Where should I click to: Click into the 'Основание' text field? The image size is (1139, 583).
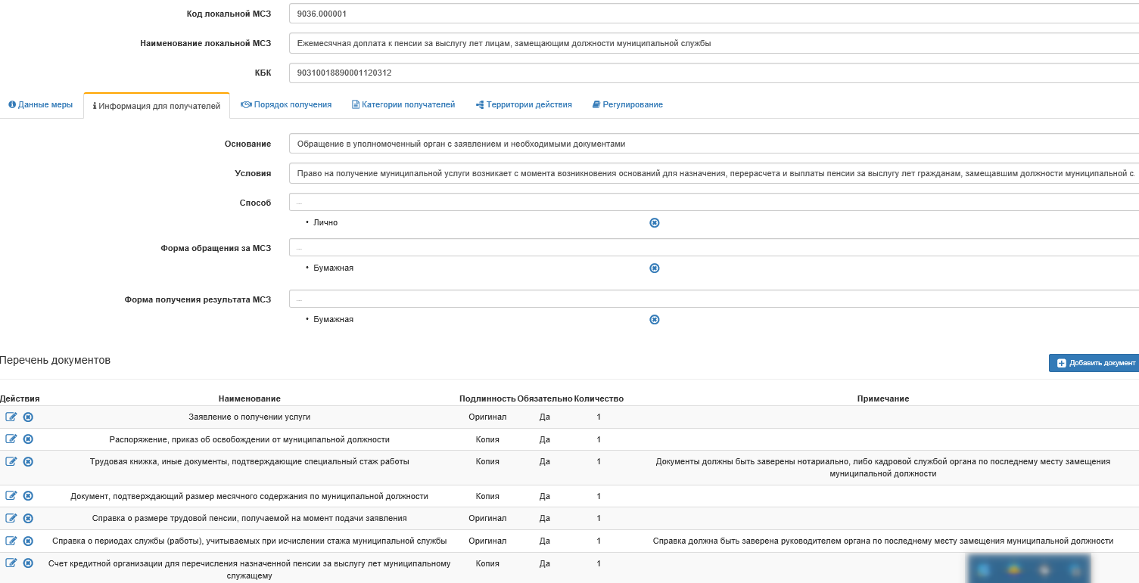point(714,143)
